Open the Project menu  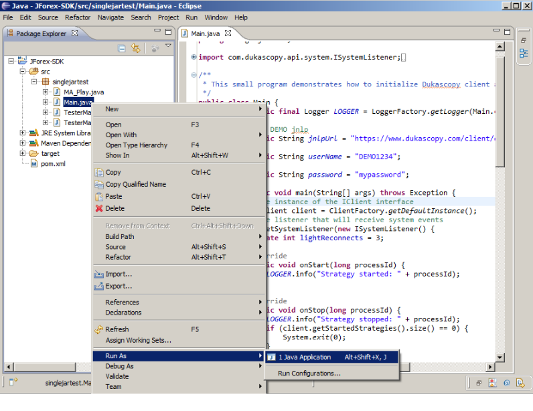tap(168, 17)
